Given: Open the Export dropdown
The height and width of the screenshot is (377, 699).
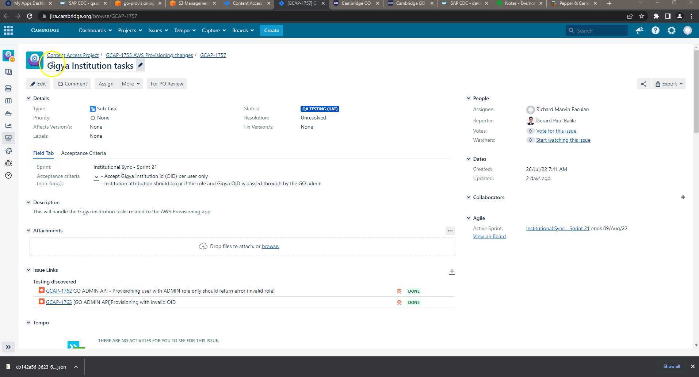Looking at the screenshot, I should [x=668, y=84].
